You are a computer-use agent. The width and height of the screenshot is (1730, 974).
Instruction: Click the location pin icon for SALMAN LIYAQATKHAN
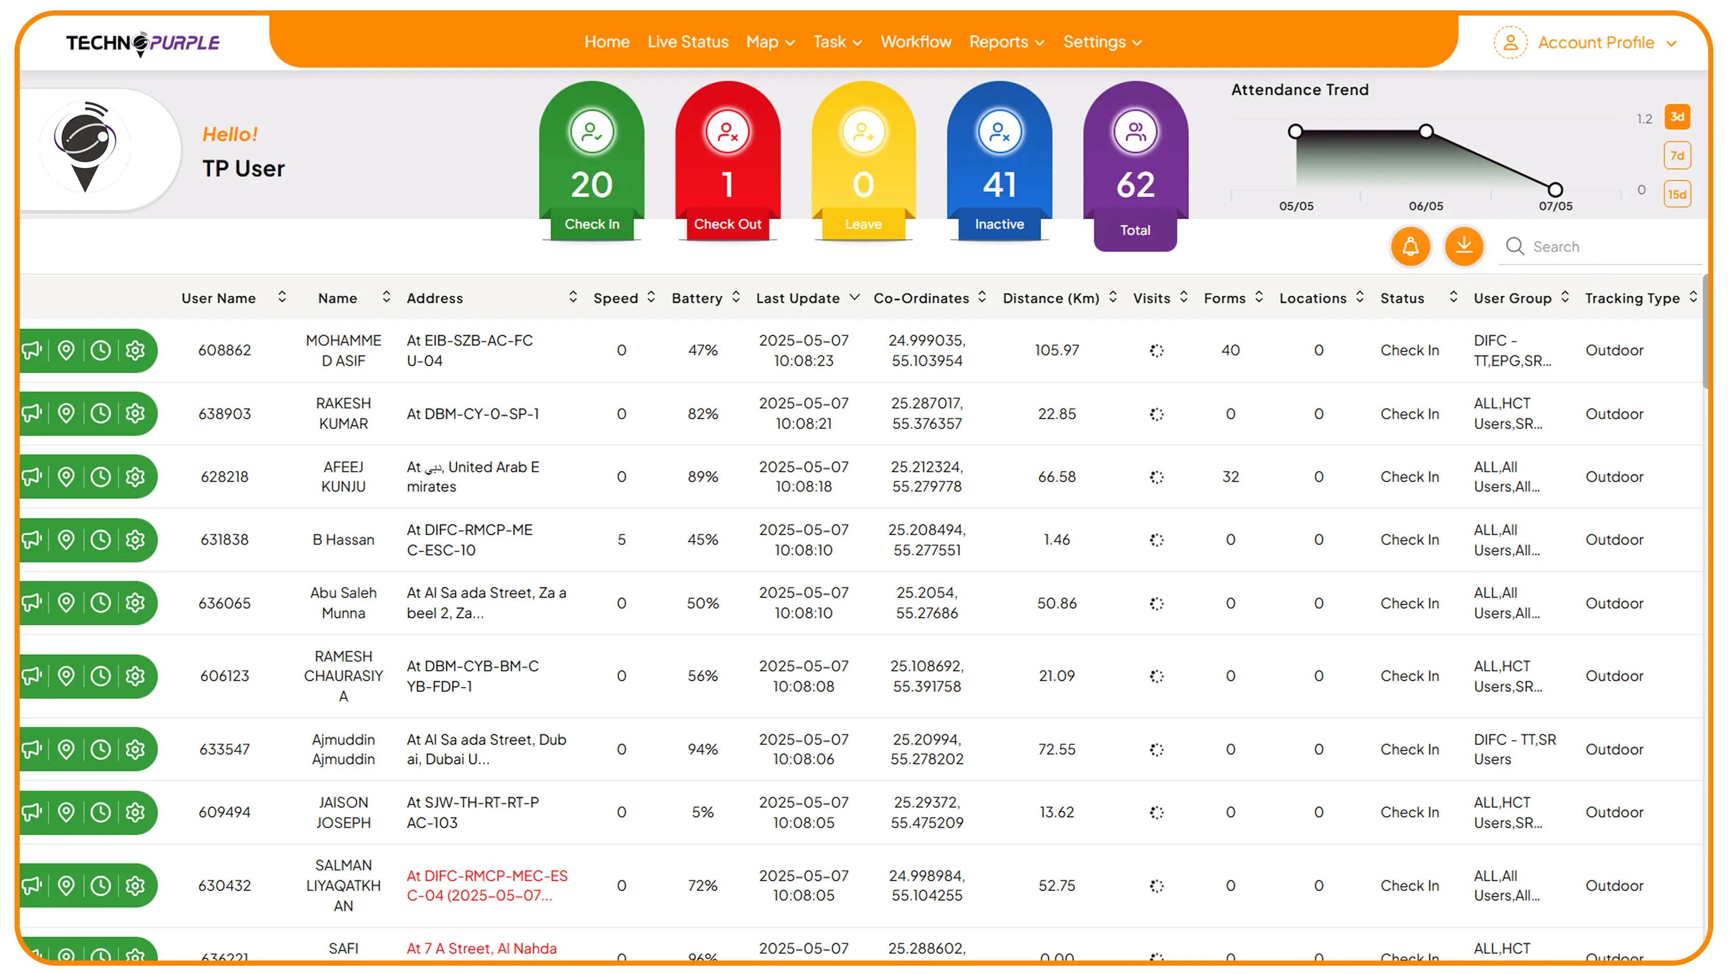click(x=66, y=885)
